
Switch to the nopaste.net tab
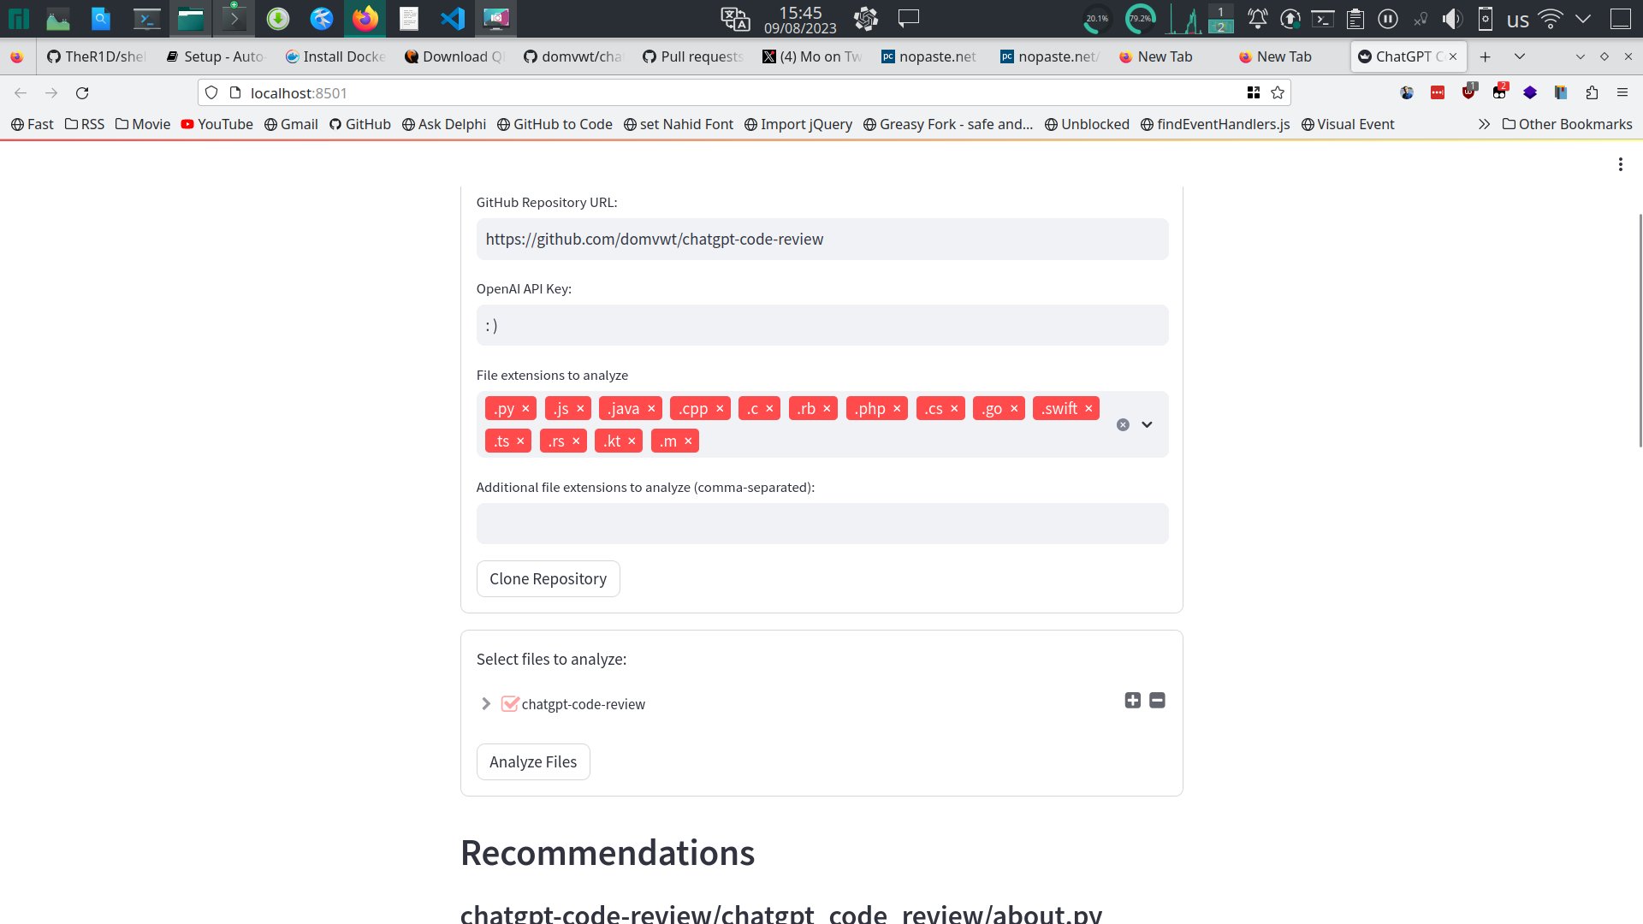tap(928, 56)
